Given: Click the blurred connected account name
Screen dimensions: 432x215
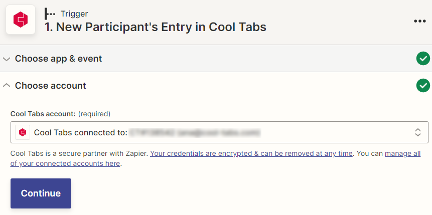Looking at the screenshot, I should click(x=195, y=133).
